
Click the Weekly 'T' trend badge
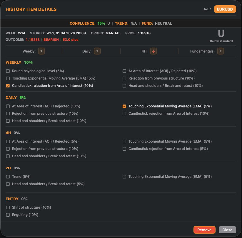[x=41, y=51]
